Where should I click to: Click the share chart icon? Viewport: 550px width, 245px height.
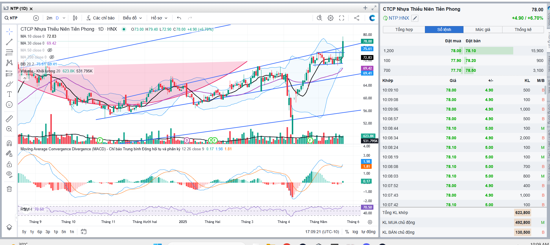[357, 18]
